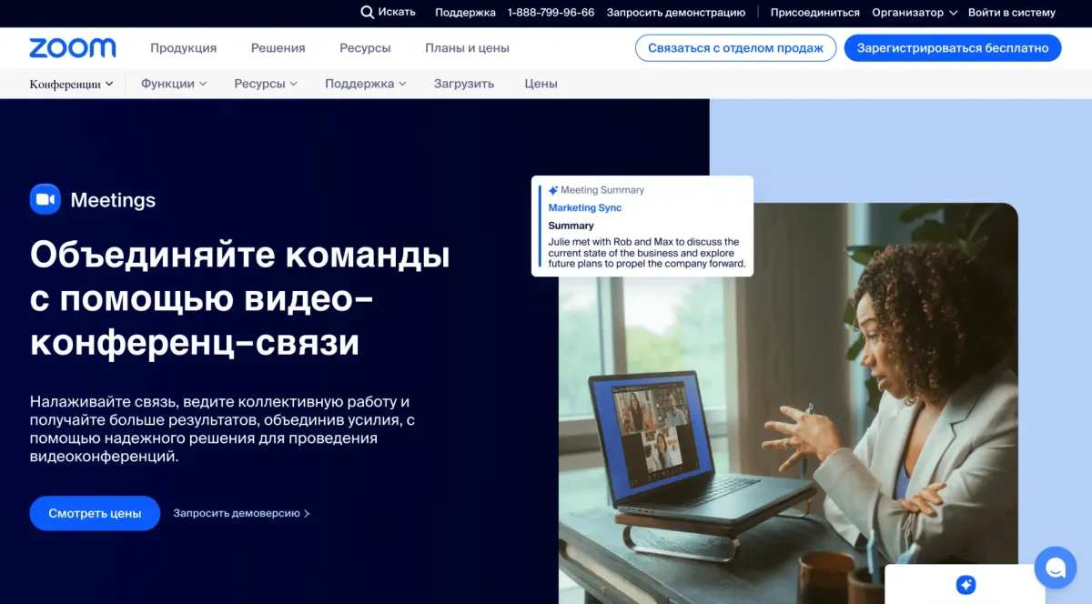Click the arrow next to Запросить демоверсию
Image resolution: width=1092 pixels, height=604 pixels.
click(307, 514)
